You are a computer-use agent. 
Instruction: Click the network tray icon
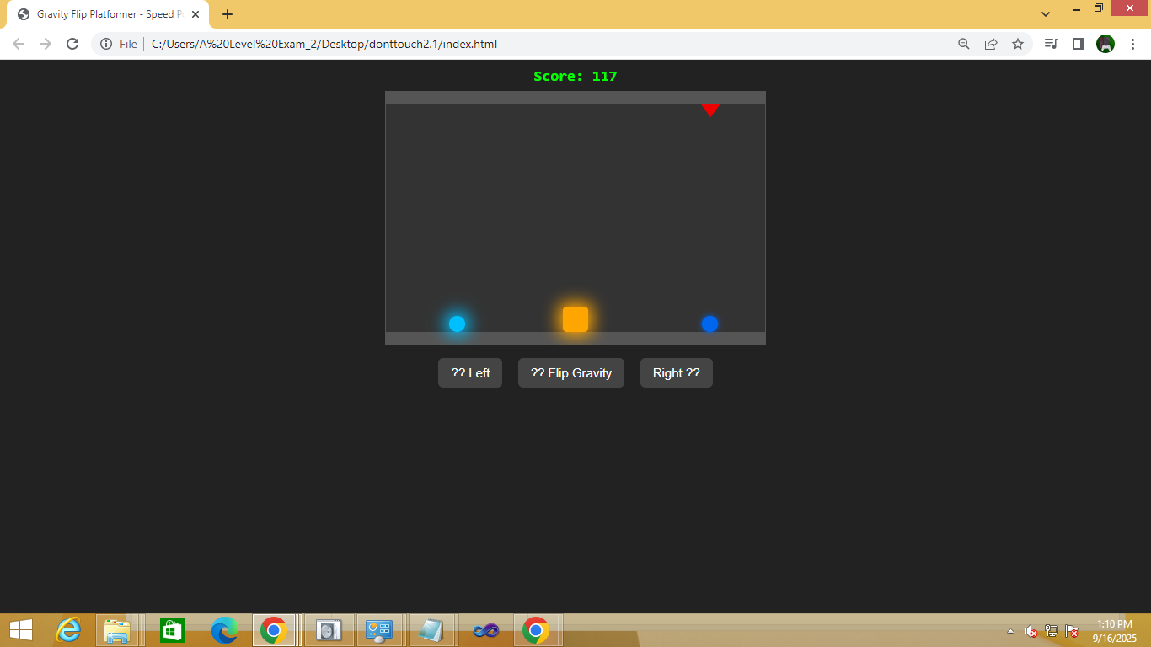click(x=1052, y=631)
